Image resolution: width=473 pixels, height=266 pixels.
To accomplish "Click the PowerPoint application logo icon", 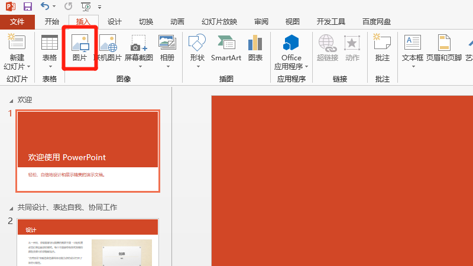I will (x=11, y=7).
